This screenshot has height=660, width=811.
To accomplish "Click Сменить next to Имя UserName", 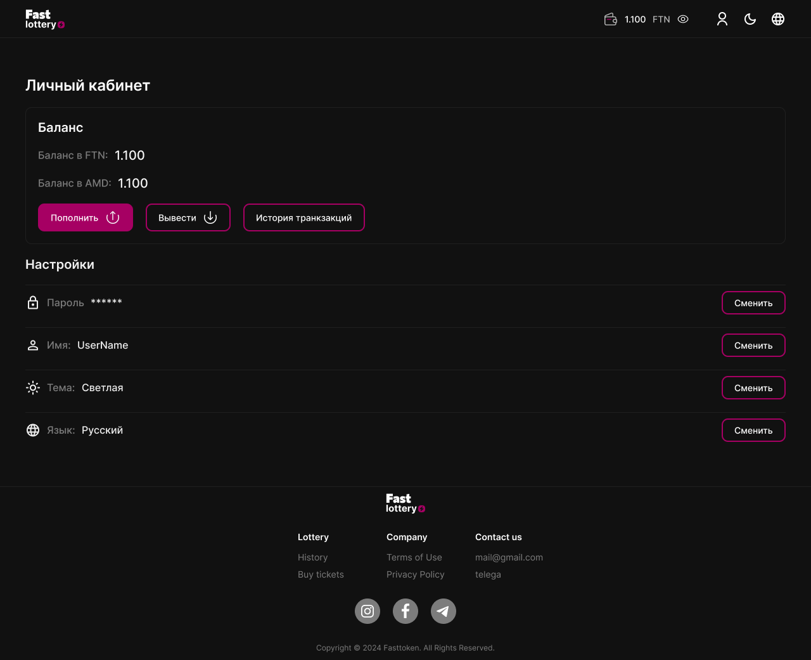I will (753, 346).
